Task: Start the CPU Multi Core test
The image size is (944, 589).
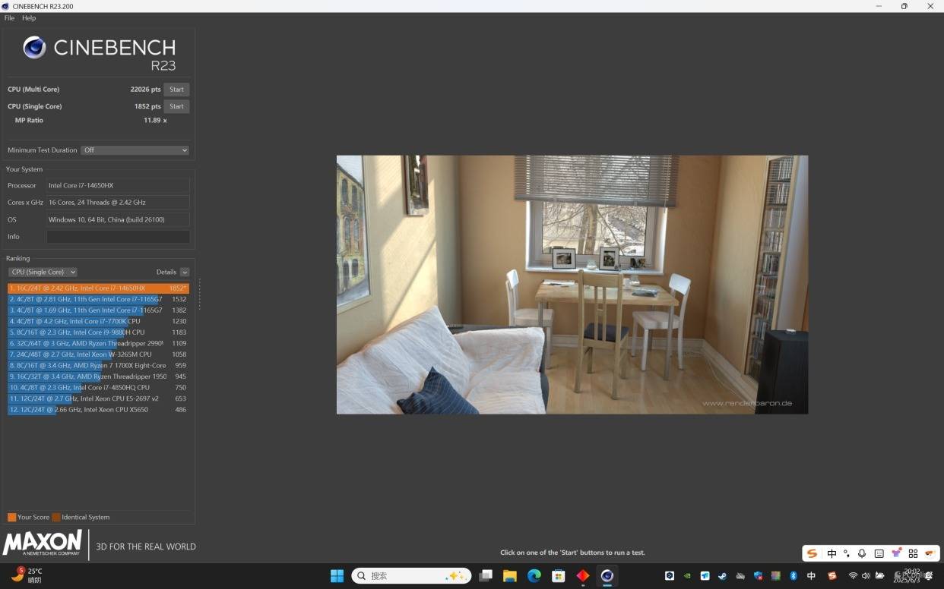Action: [176, 90]
